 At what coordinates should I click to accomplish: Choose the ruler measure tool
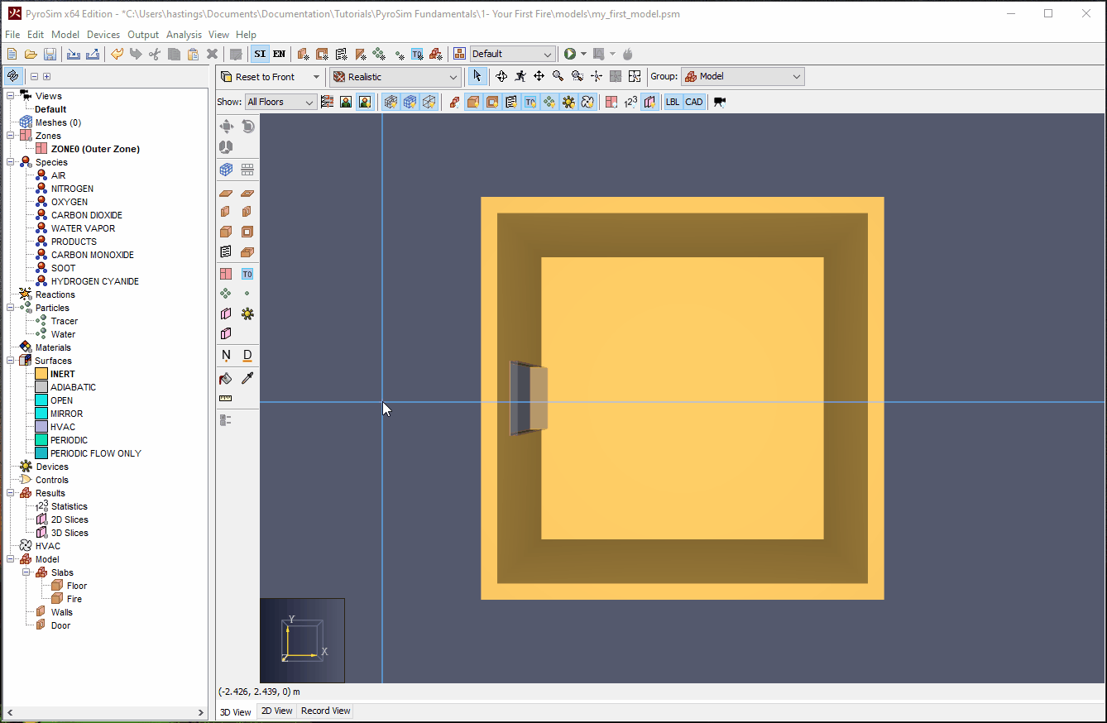[226, 399]
